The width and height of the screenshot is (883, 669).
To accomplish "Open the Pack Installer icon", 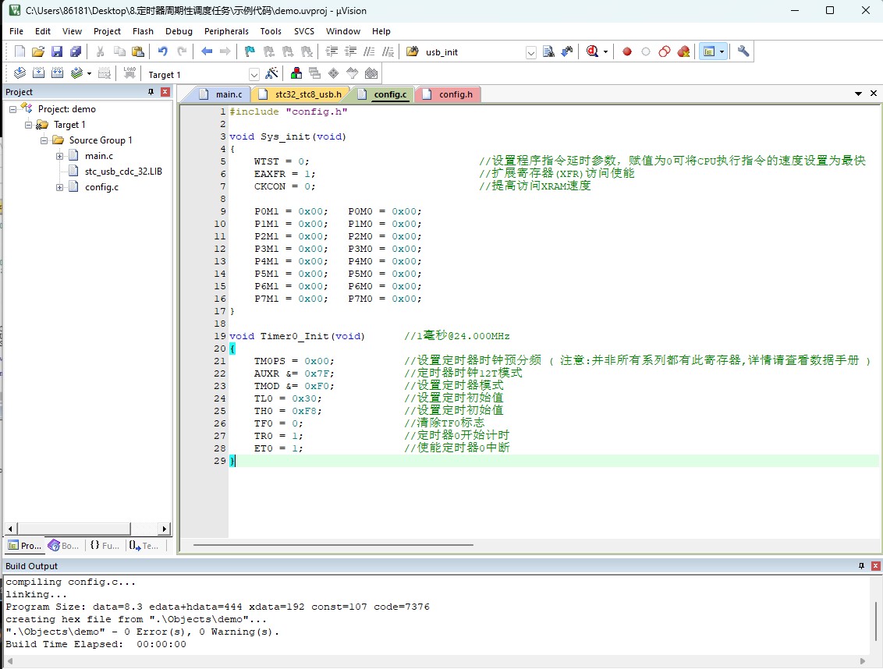I will point(371,73).
